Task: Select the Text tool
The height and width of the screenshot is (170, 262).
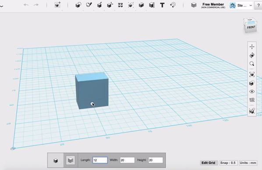Action: coord(162,5)
